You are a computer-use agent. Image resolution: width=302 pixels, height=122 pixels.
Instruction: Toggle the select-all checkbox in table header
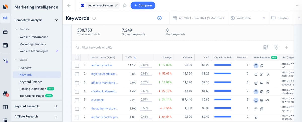(x=77, y=58)
